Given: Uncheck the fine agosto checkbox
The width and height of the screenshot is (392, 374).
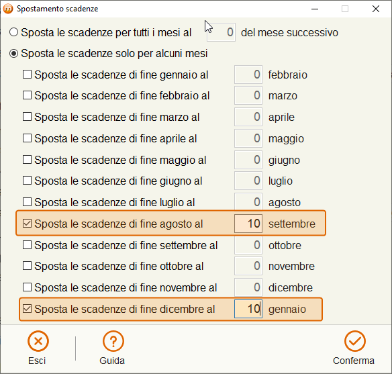Looking at the screenshot, I should click(27, 224).
